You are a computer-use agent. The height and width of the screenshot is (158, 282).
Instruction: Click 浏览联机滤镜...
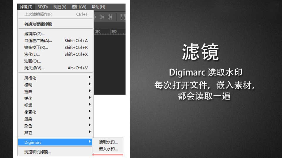point(56,152)
